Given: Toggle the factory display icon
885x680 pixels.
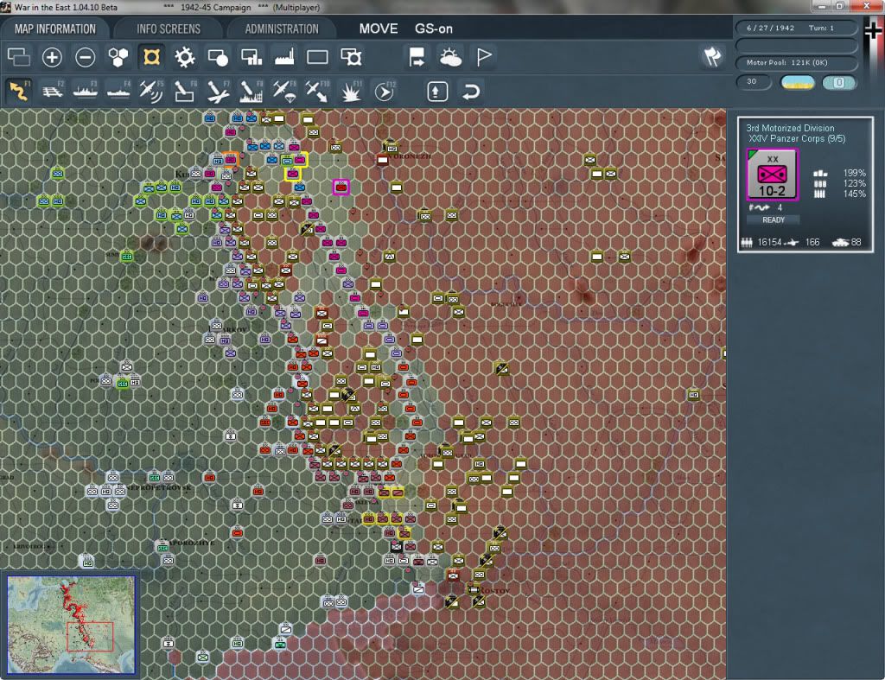Looking at the screenshot, I should click(x=284, y=57).
